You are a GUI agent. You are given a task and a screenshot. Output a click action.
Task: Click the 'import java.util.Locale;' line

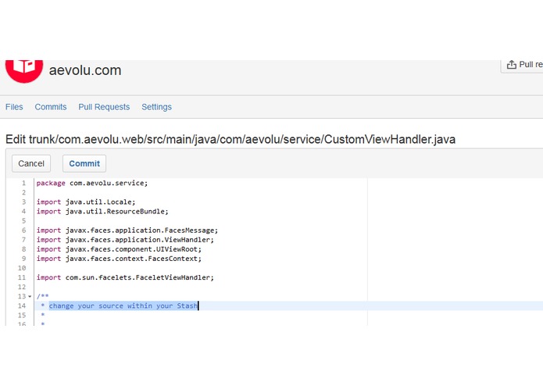(x=86, y=202)
